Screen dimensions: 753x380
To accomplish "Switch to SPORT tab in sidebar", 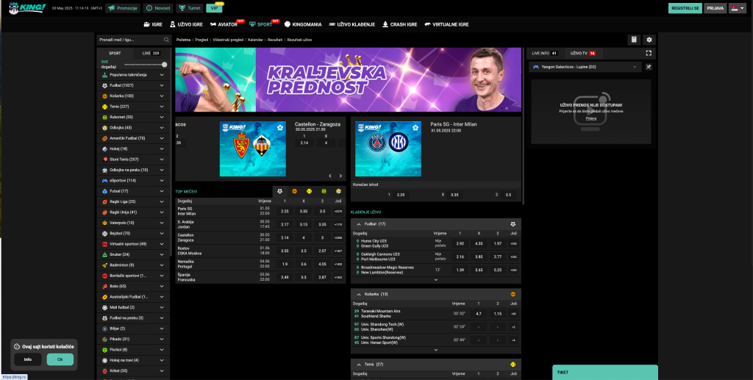I will [115, 53].
